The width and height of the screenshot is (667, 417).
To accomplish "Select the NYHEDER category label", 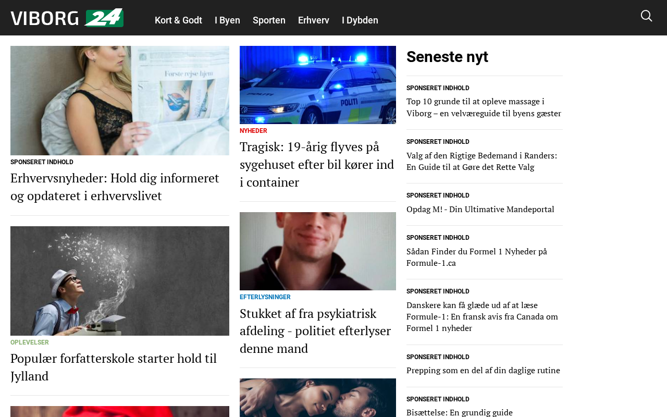I will 253,131.
